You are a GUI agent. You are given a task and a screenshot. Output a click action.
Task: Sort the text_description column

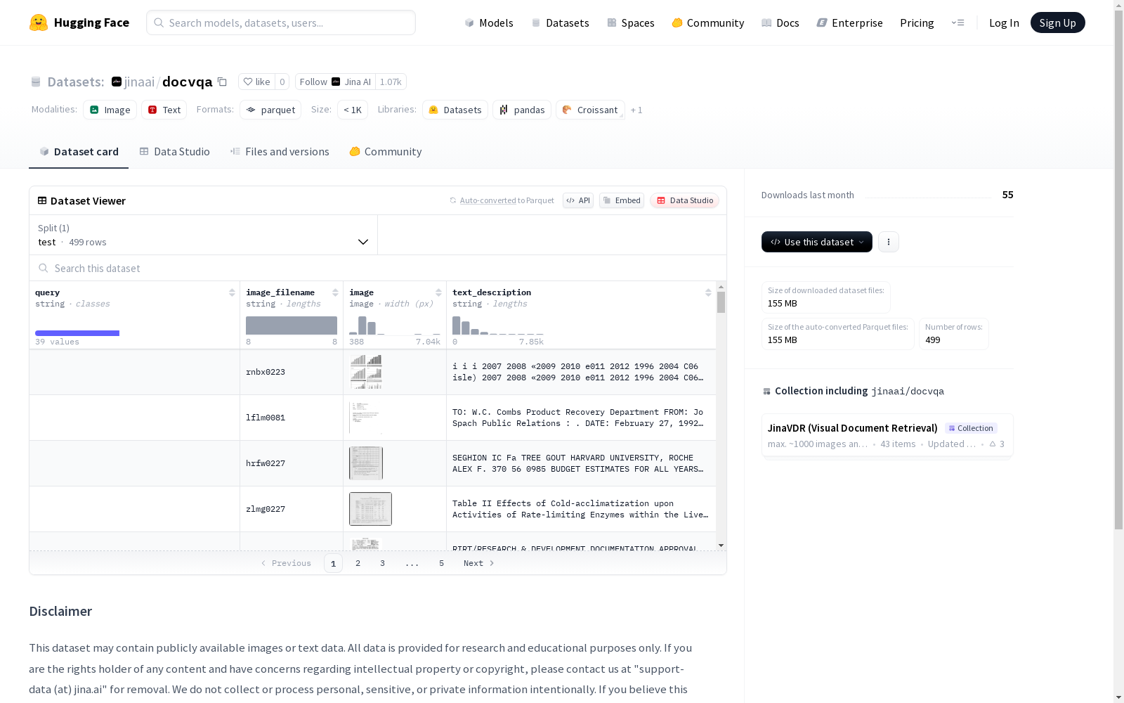click(708, 292)
